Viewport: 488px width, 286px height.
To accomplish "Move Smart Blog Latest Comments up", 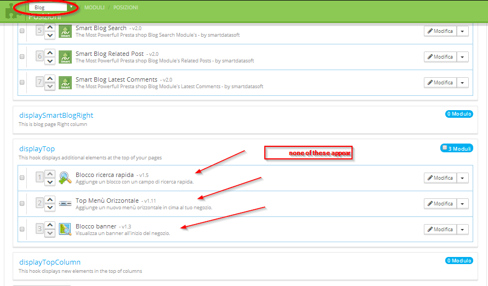I will point(50,79).
